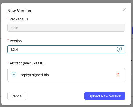Click the Version field label
Screen dimensions: 133x107
[x=16, y=41]
